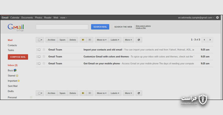The height and width of the screenshot is (115, 223).
Task: Open Starred in the sidebar
Action: pyautogui.click(x=13, y=76)
